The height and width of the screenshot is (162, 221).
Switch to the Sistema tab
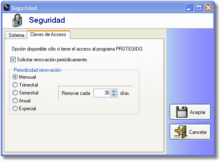click(x=16, y=35)
